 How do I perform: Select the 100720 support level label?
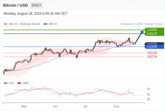pyautogui.click(x=152, y=57)
